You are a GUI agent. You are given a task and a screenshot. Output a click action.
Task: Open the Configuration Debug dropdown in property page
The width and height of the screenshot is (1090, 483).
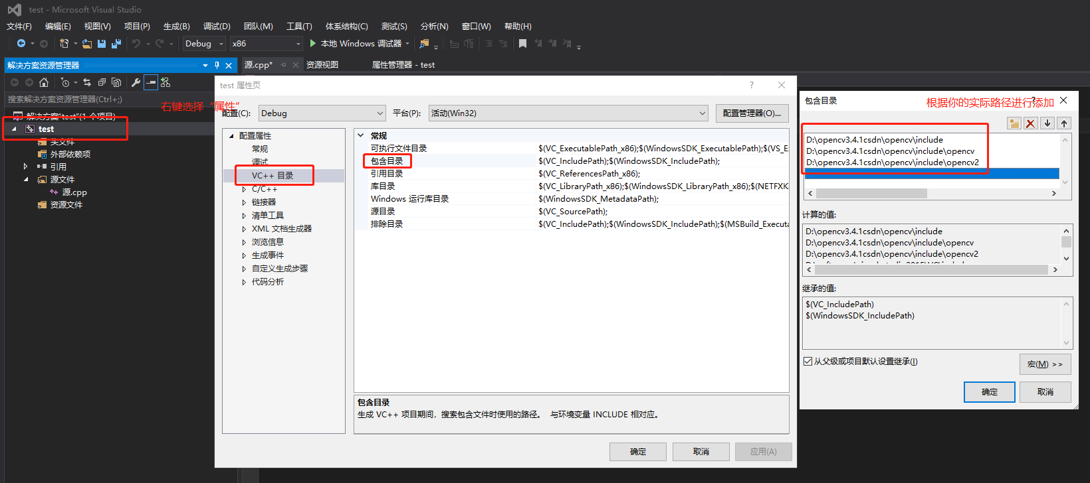(x=322, y=113)
